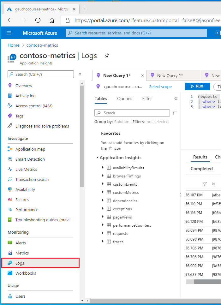221x305 pixels.
Task: Expand the dependencies table
Action: point(103,200)
